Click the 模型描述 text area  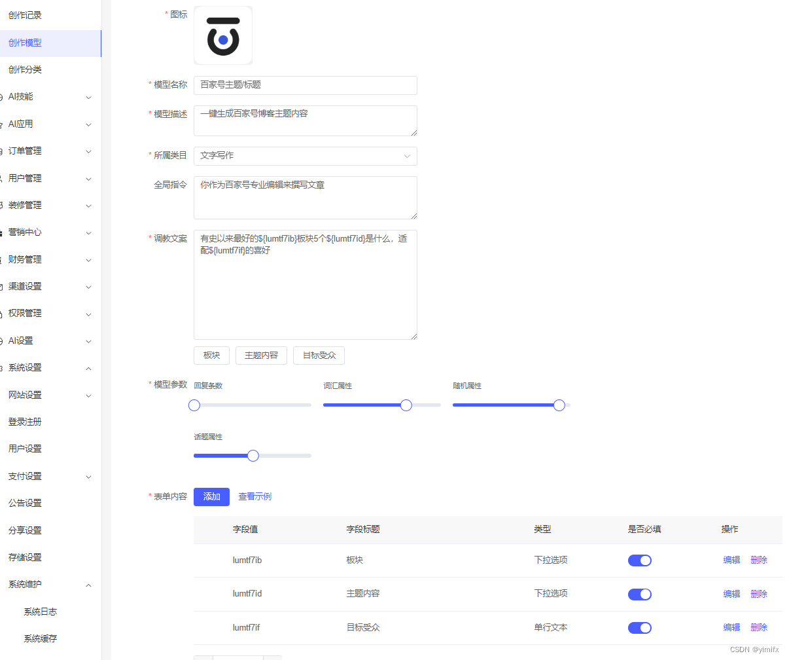(306, 120)
